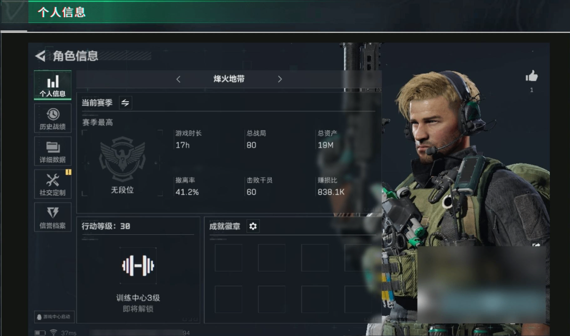This screenshot has height=336, width=570.
Task: Select second achievement badge slot in top row
Action: (x=272, y=258)
